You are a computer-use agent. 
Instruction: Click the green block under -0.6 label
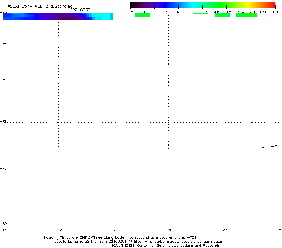click(222, 15)
